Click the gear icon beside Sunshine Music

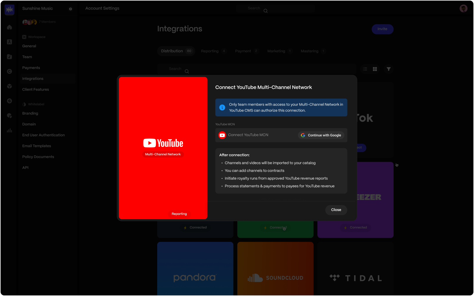71,9
